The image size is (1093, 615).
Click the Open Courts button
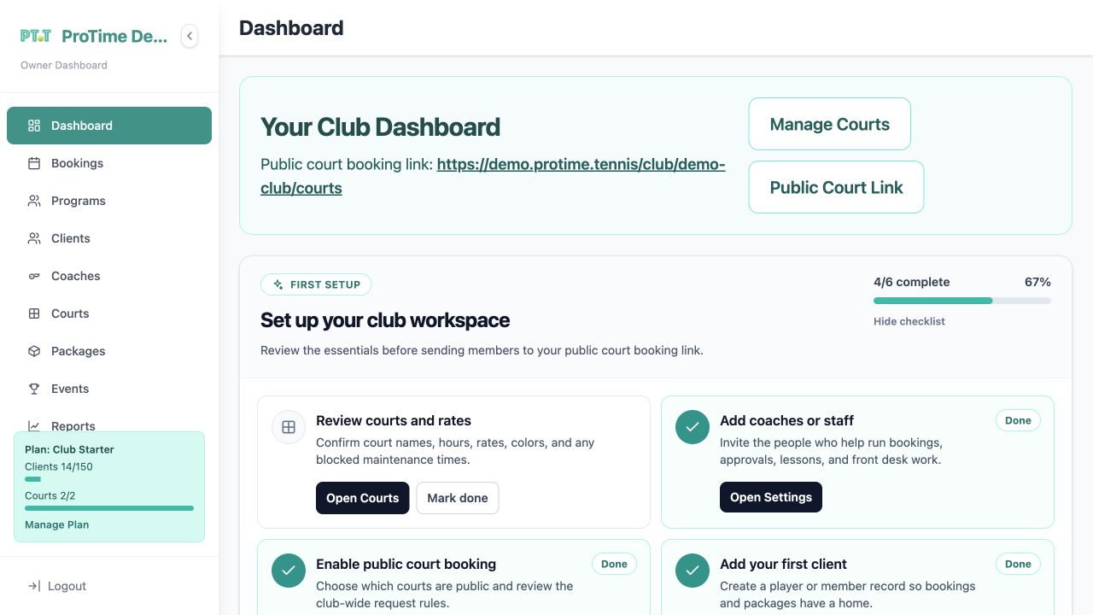tap(363, 498)
